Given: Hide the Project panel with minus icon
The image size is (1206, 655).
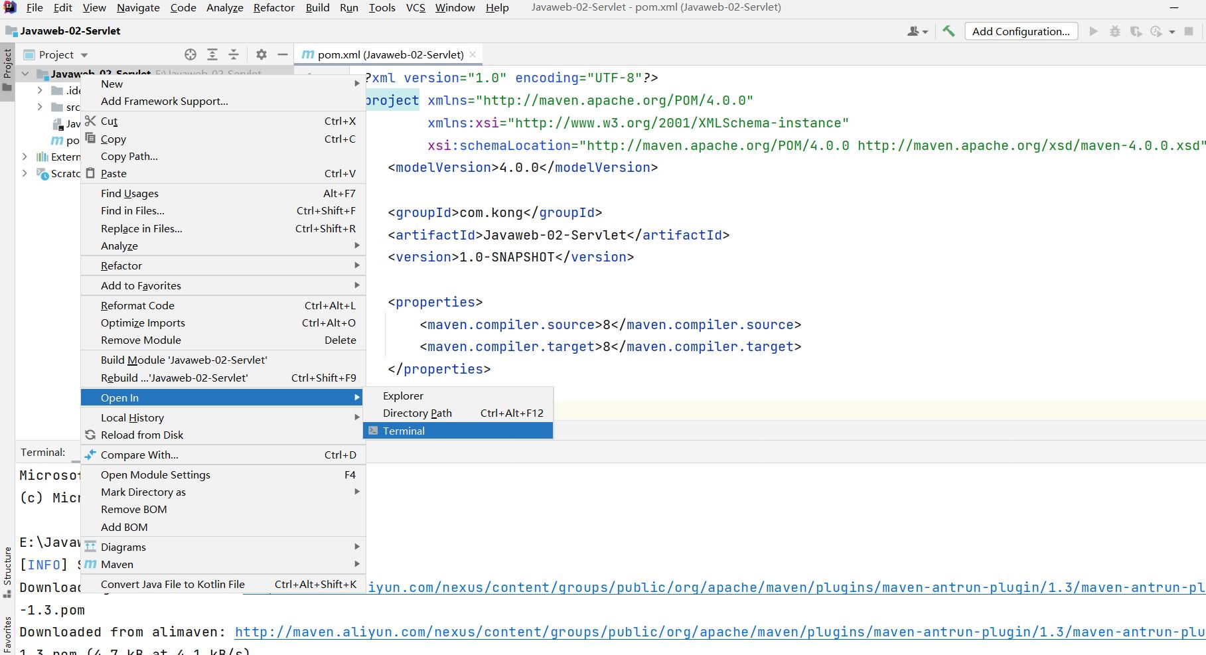Looking at the screenshot, I should click(x=283, y=54).
